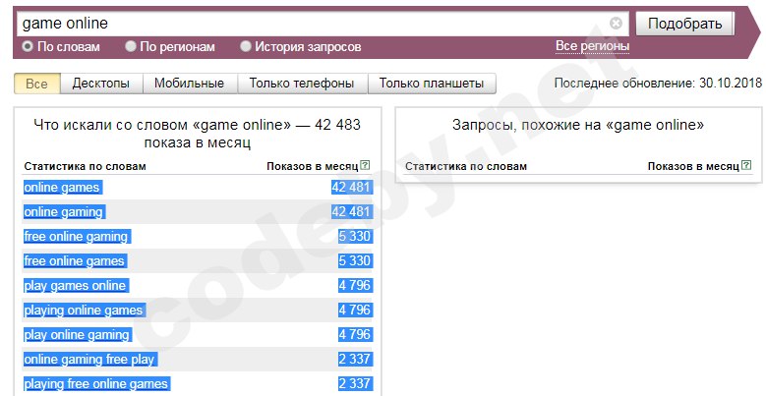Screen dimensions: 766x396
Task: Click left panel 'Статистика по словам' column header
Action: click(x=85, y=166)
